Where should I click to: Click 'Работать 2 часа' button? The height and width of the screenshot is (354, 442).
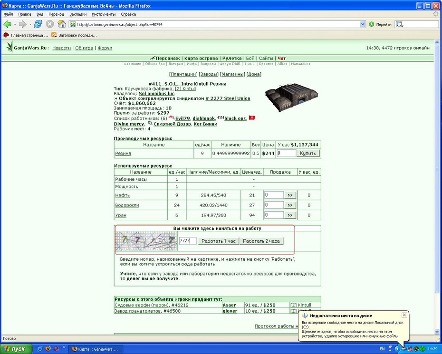coord(261,241)
